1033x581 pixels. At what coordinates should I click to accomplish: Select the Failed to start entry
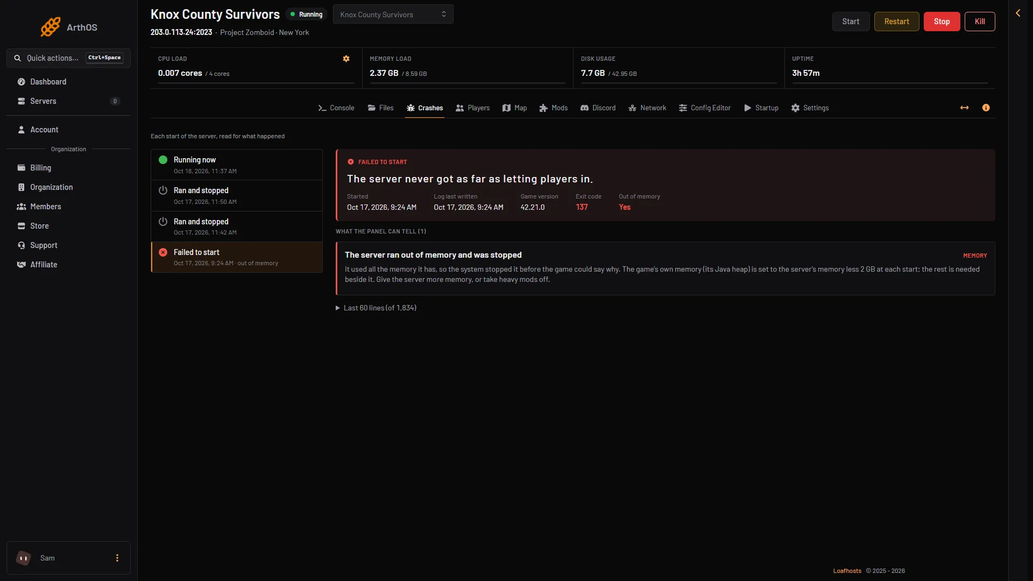coord(237,257)
